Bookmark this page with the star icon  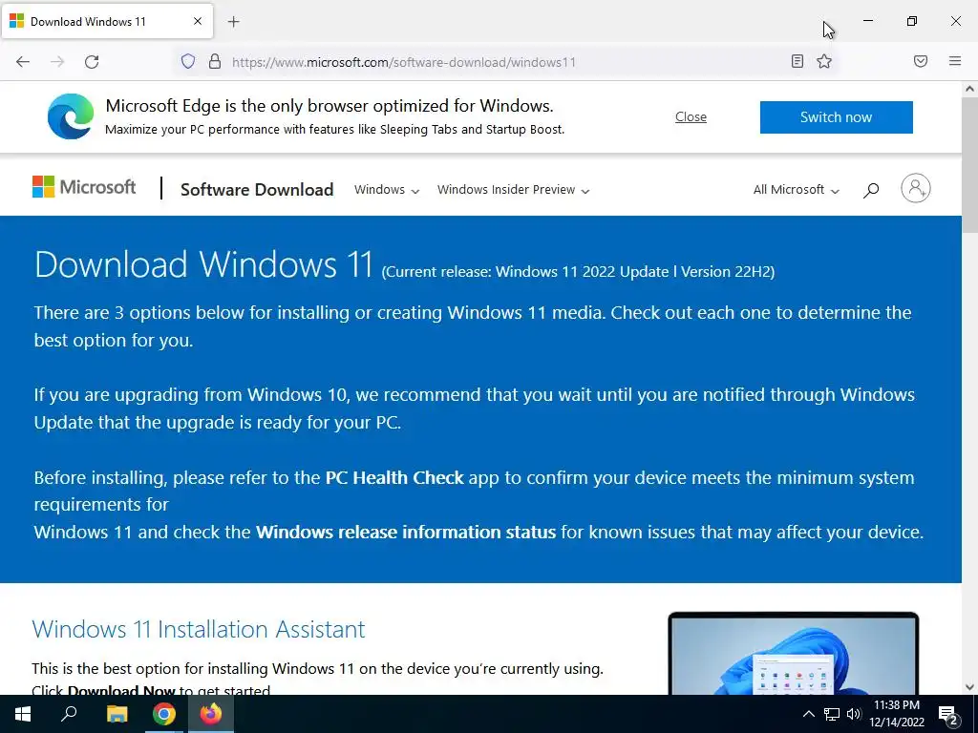824,61
